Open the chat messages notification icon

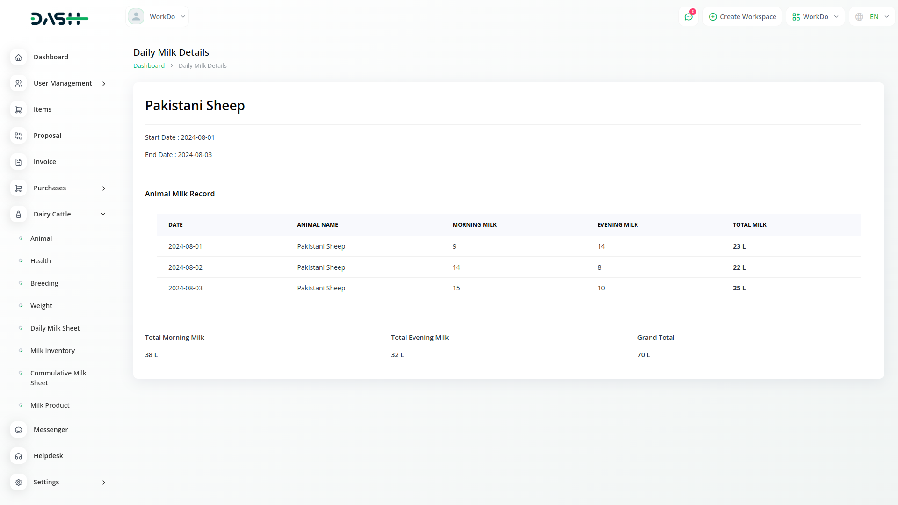(688, 17)
